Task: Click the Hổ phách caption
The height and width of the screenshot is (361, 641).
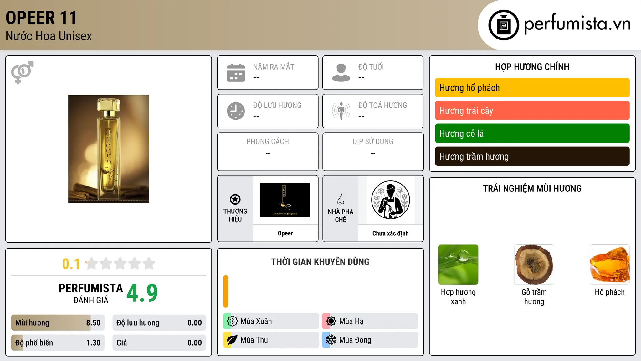Action: click(x=610, y=292)
